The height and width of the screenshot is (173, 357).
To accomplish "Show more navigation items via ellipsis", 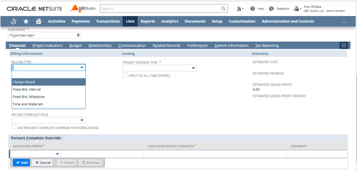I will click(x=344, y=22).
